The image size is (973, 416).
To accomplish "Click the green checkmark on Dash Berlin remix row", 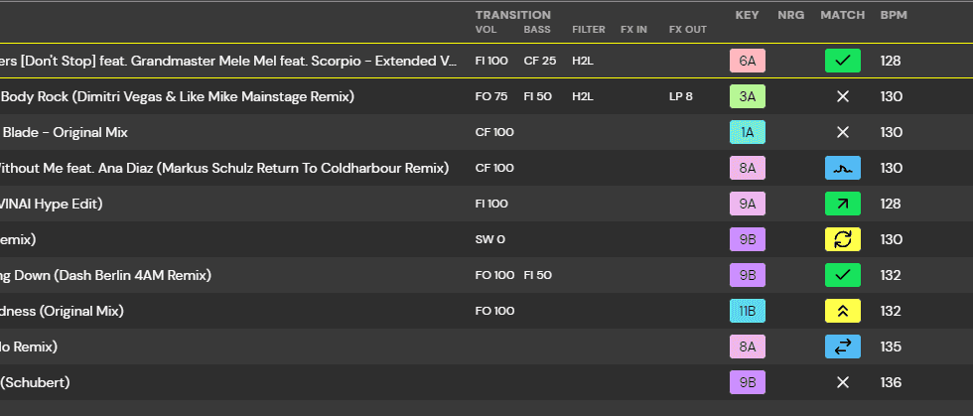I will point(842,275).
